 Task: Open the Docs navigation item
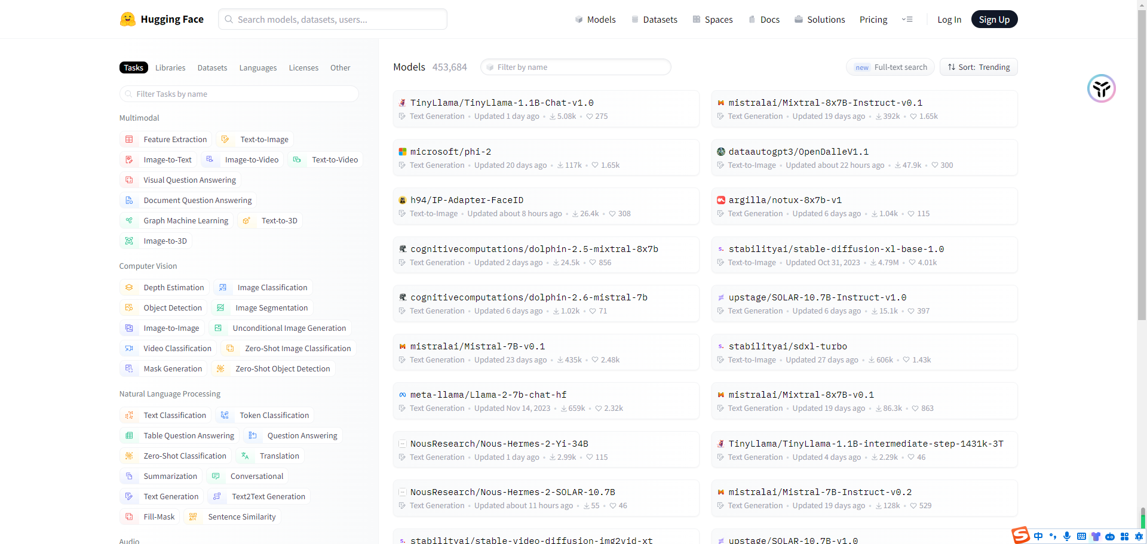764,19
